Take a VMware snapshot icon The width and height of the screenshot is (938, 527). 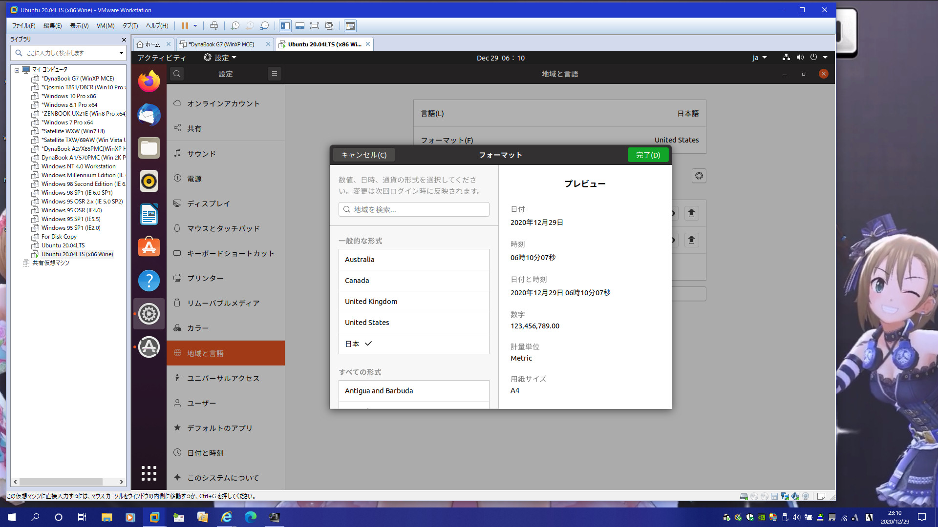coord(235,26)
